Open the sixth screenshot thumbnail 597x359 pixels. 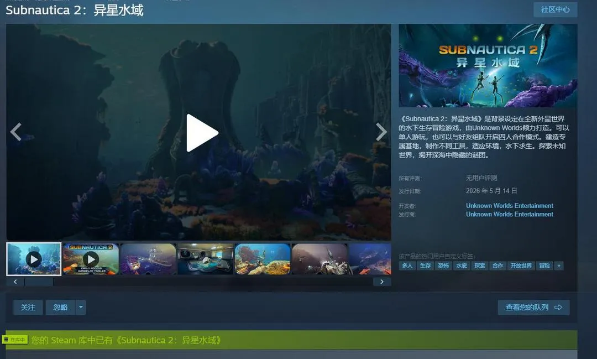pyautogui.click(x=320, y=259)
